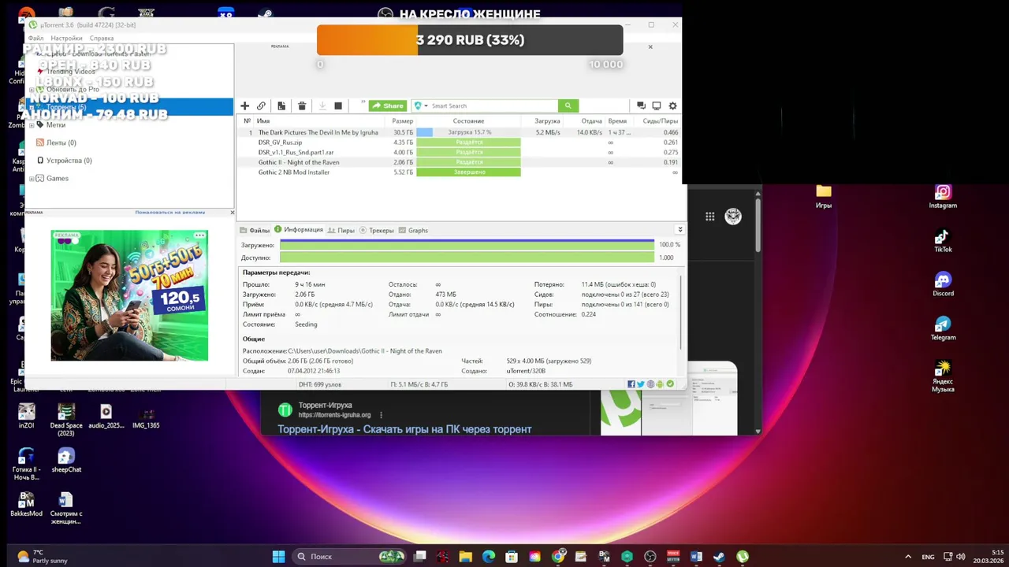Switch to the Graphs tab
The height and width of the screenshot is (567, 1009).
(414, 230)
